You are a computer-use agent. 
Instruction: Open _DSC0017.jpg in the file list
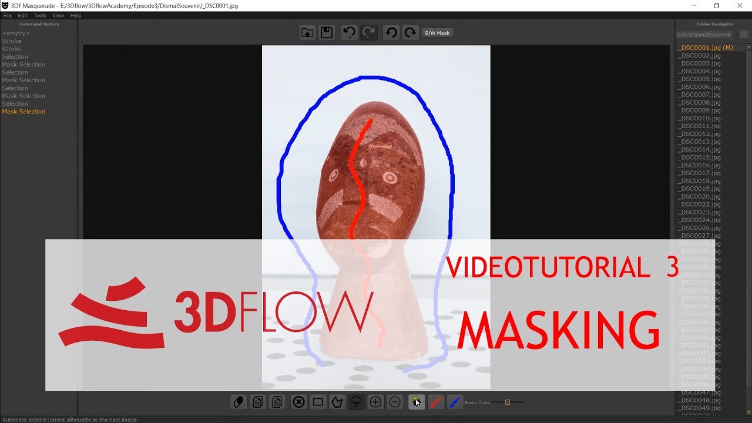click(x=699, y=173)
